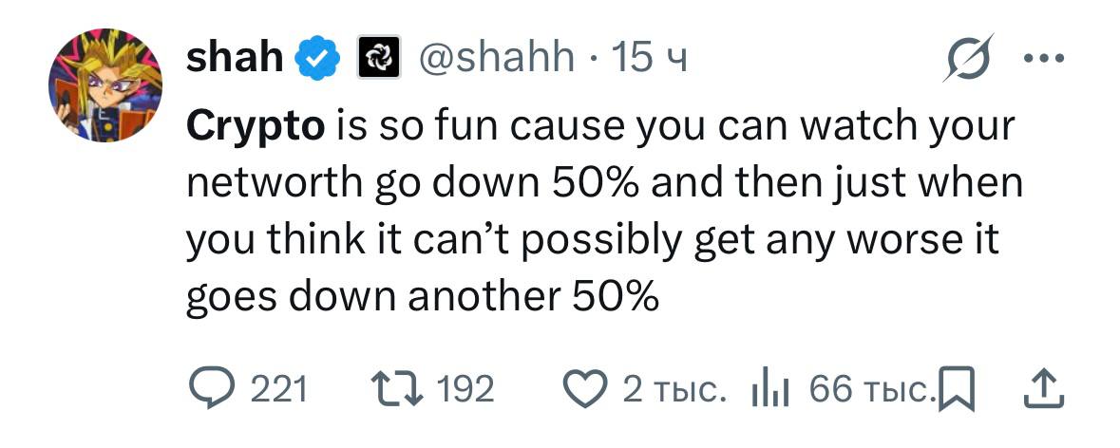Screen dimensions: 1120x448
Task: Click the bold word "Crypto"
Action: [256, 126]
